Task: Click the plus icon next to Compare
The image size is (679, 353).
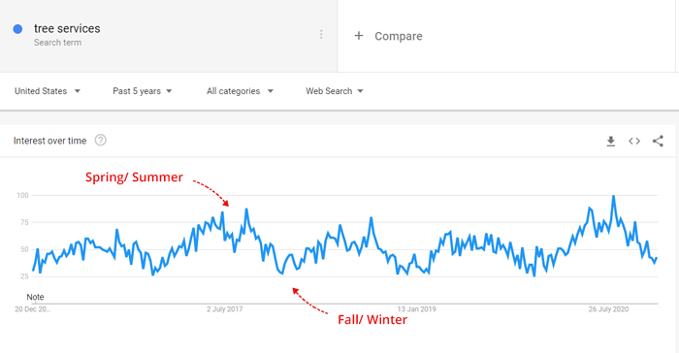Action: coord(359,36)
